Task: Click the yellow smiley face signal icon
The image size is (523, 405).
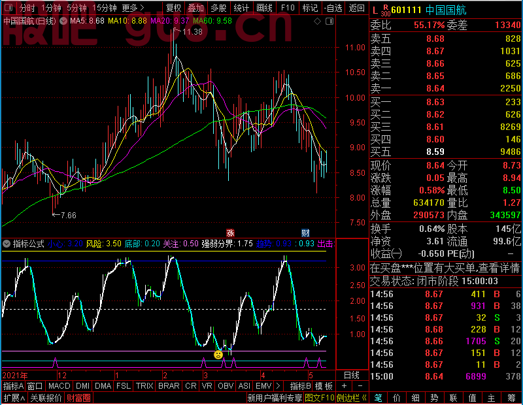Action: pyautogui.click(x=218, y=355)
